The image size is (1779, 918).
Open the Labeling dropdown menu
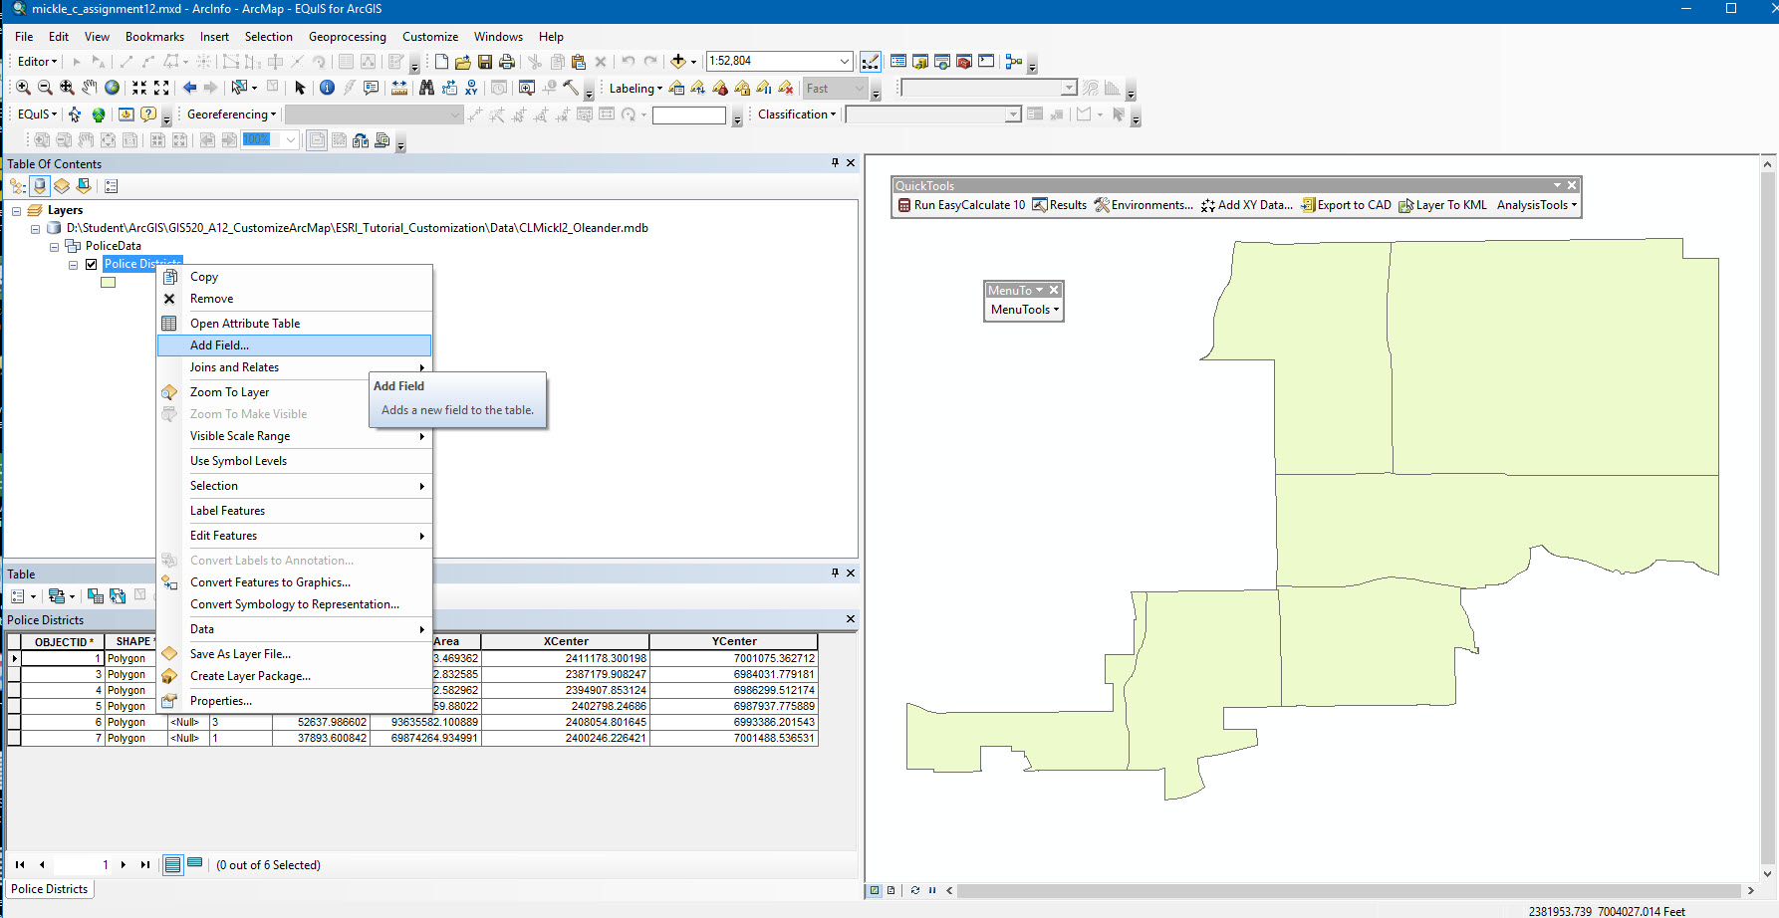[635, 88]
